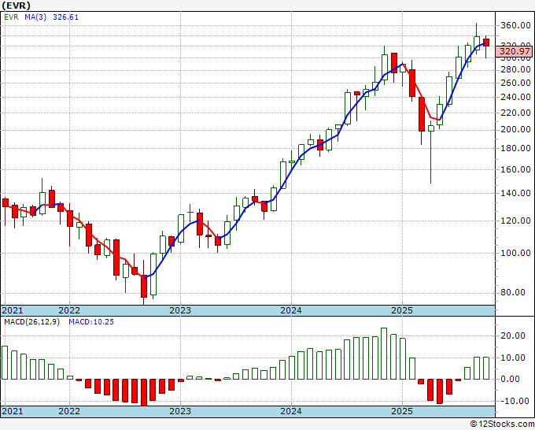The width and height of the screenshot is (535, 430).
Task: Click the 220.00 price axis label
Action: pos(515,113)
